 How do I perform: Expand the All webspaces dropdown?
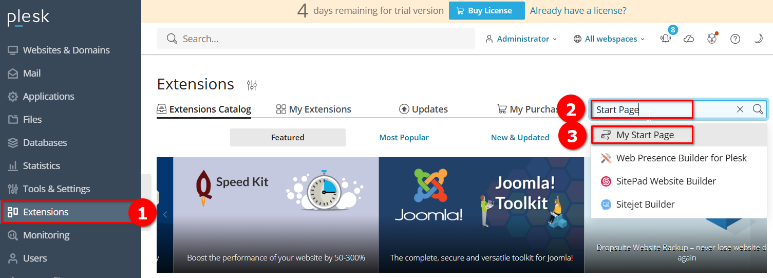pos(609,39)
